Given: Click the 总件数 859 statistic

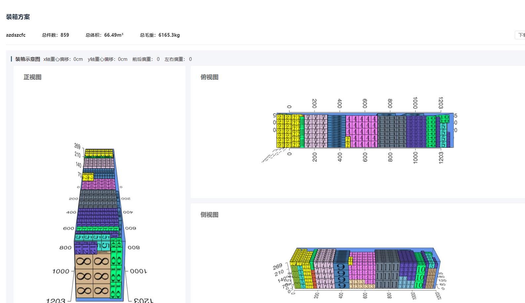Looking at the screenshot, I should pyautogui.click(x=55, y=35).
